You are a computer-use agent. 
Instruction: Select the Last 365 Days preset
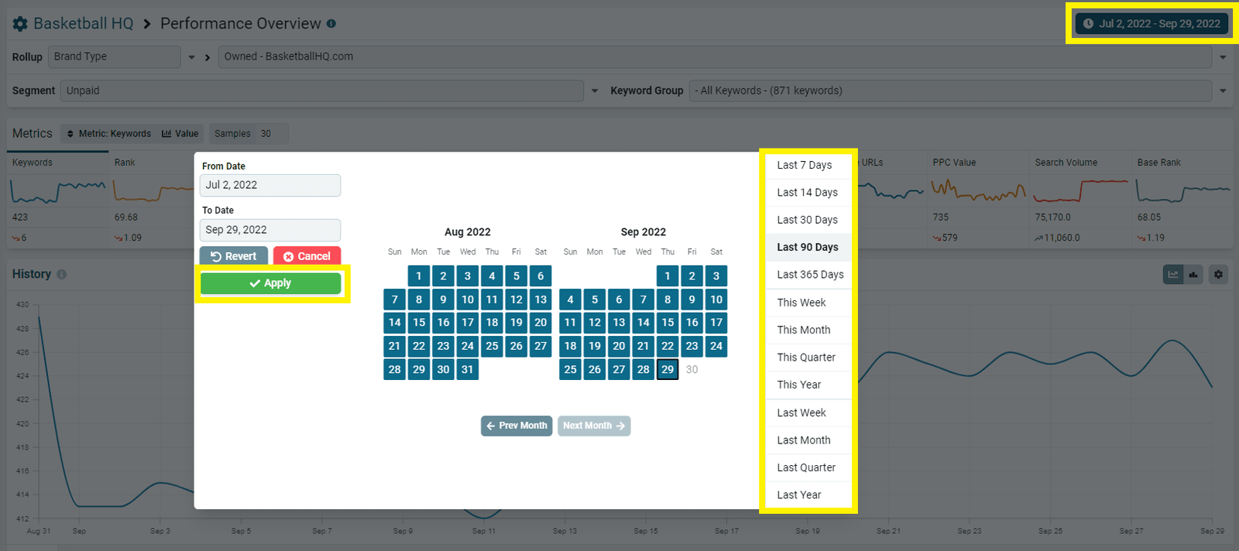pos(808,275)
